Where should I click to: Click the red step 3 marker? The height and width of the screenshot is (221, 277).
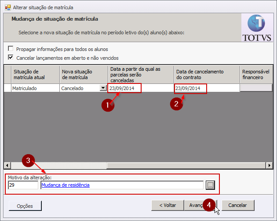[x=28, y=161]
